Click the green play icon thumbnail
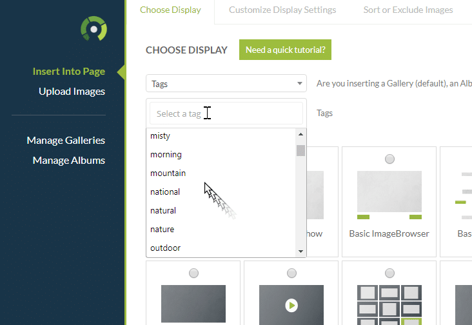This screenshot has height=325, width=472. coord(291,305)
